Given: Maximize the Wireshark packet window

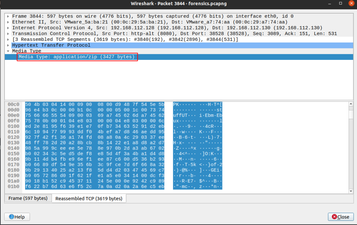Looking at the screenshot, I should [x=341, y=3].
